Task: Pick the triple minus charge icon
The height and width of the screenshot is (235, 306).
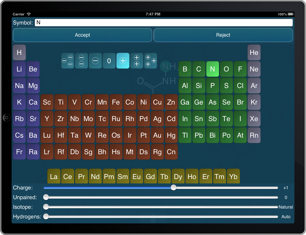Action: pos(68,61)
